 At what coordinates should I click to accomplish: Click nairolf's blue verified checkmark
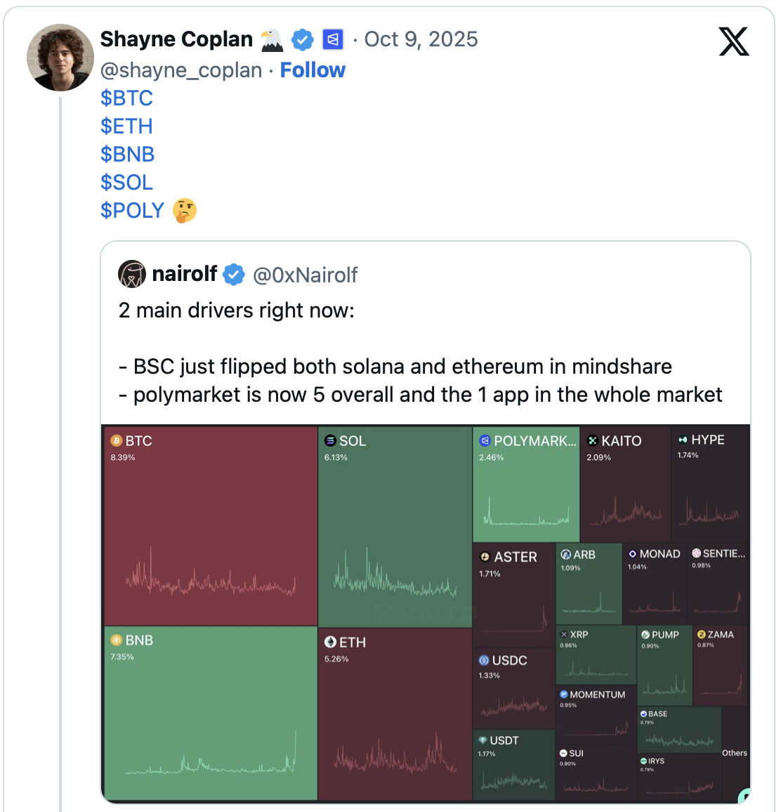[234, 275]
